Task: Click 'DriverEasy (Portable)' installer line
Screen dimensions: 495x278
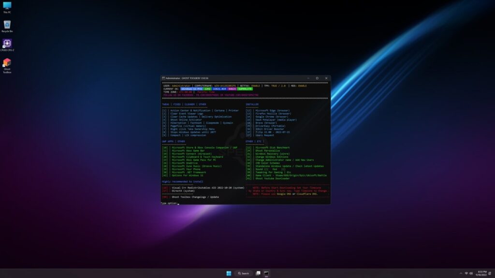Action: pos(265,126)
